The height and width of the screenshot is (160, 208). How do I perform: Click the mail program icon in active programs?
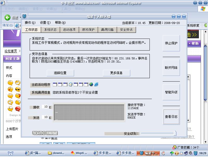[x=70, y=84]
